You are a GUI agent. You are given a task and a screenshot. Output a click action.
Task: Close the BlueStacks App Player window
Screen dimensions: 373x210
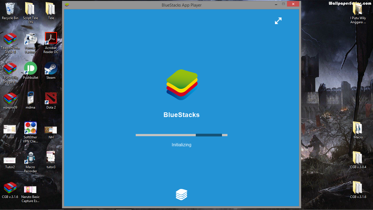pos(293,4)
